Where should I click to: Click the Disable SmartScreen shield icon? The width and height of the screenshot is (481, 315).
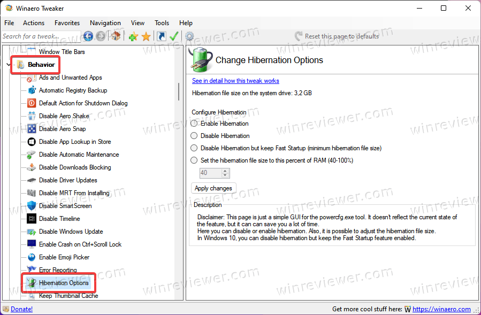click(32, 206)
